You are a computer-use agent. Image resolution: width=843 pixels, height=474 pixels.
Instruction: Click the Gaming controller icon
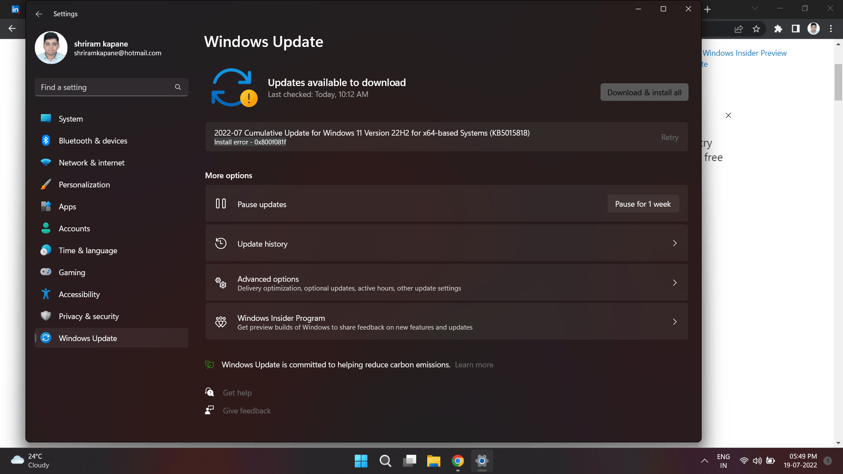pos(46,272)
